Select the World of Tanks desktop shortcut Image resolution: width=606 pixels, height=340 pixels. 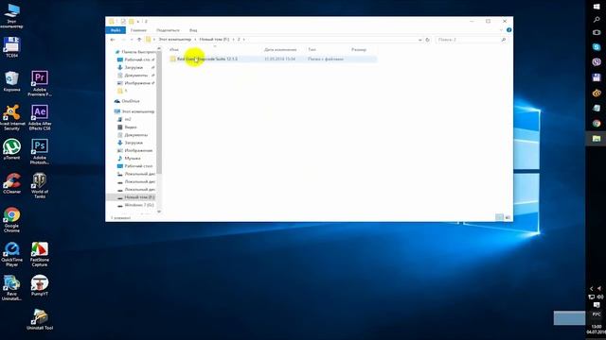(x=40, y=185)
